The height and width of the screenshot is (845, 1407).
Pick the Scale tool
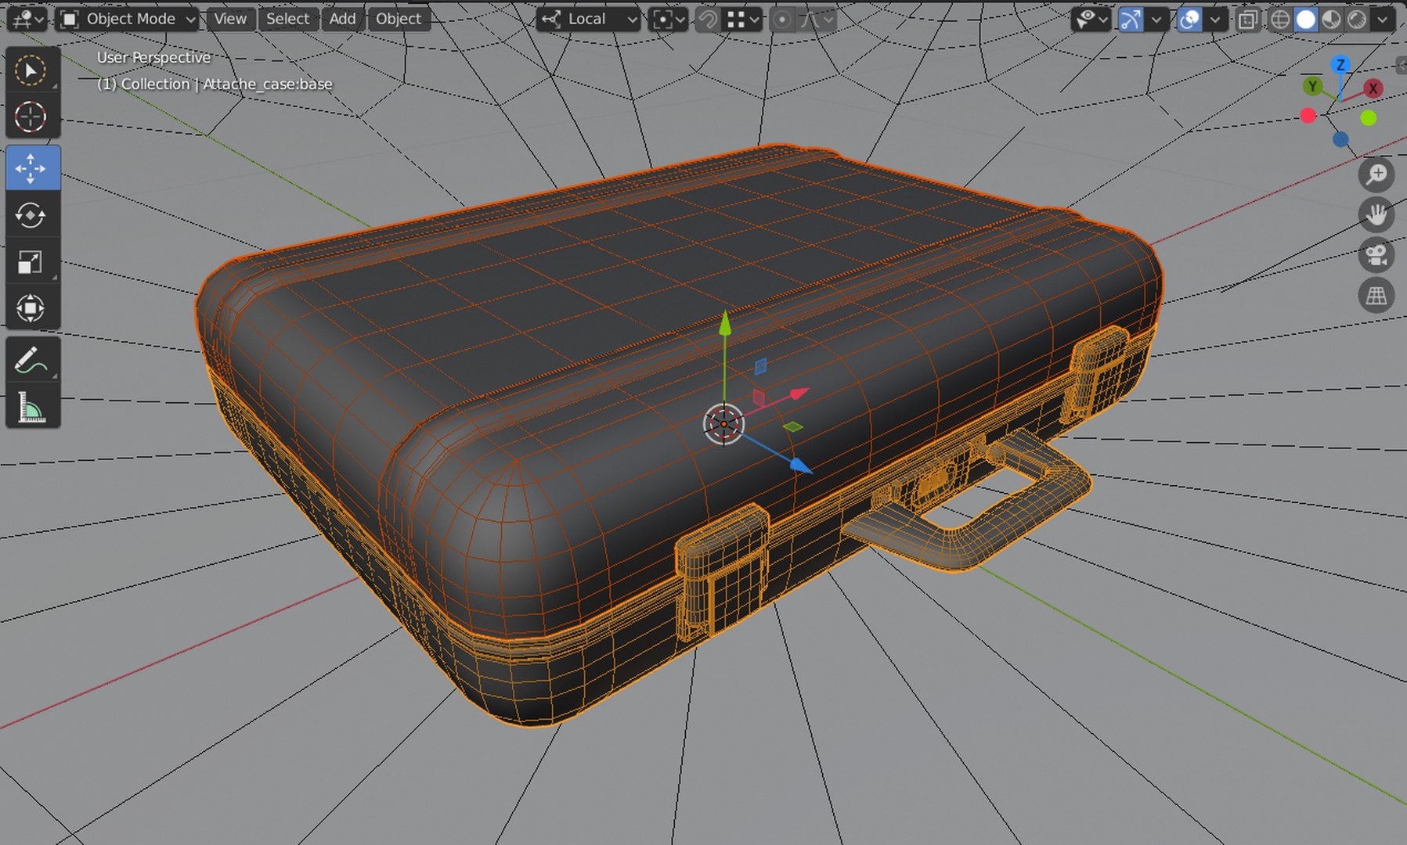[x=31, y=261]
